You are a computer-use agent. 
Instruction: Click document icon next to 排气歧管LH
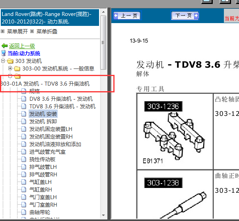pyautogui.click(x=23, y=167)
